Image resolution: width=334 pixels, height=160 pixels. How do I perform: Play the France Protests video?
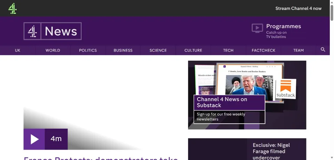pyautogui.click(x=34, y=139)
